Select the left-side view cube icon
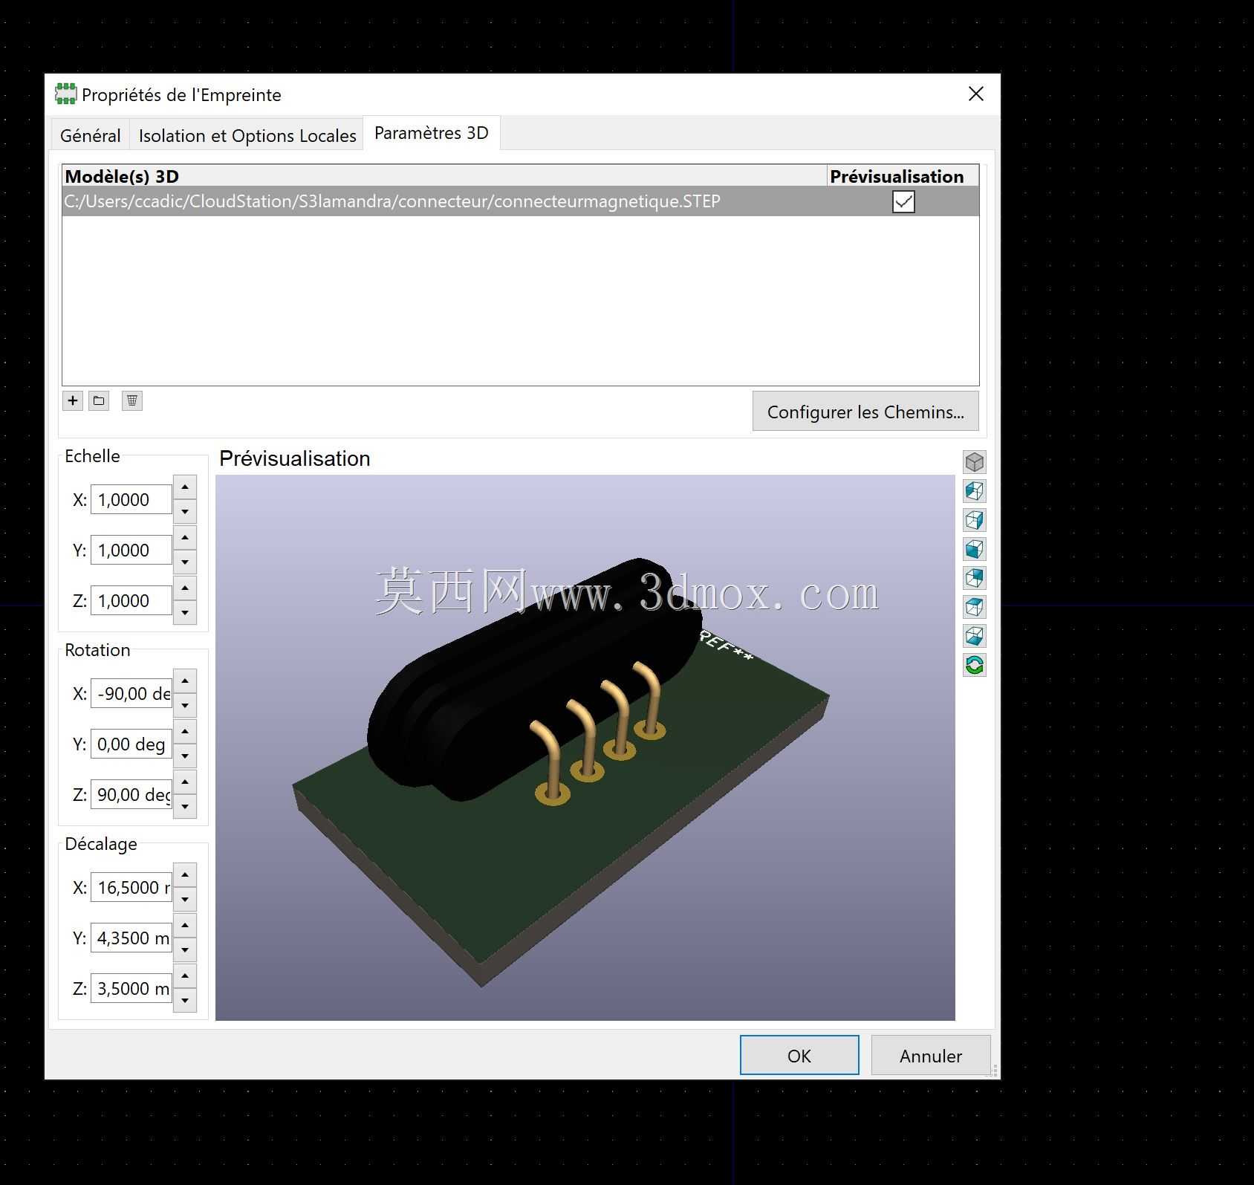1254x1185 pixels. (x=974, y=491)
